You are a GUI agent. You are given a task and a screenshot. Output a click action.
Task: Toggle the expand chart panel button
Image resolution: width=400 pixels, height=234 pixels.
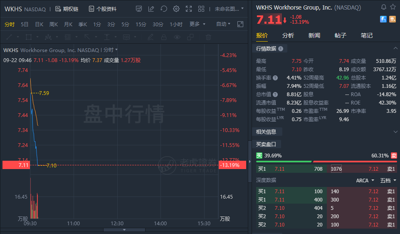pos(240,24)
